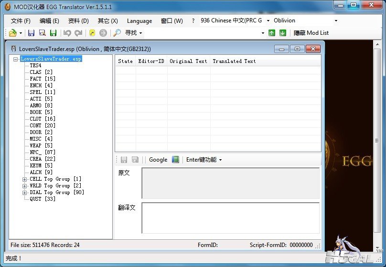Expand the CELL Top Group node
Screen dimensions: 386x267
point(24,179)
